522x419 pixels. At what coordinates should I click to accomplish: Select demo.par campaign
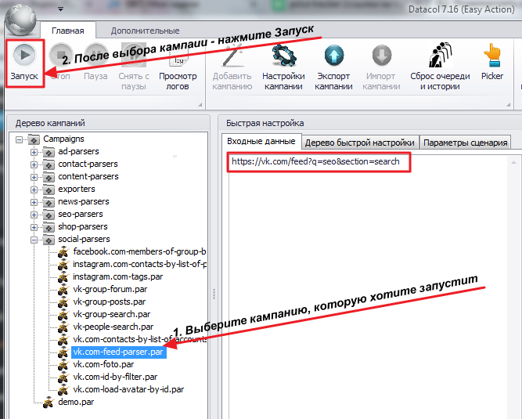76,402
